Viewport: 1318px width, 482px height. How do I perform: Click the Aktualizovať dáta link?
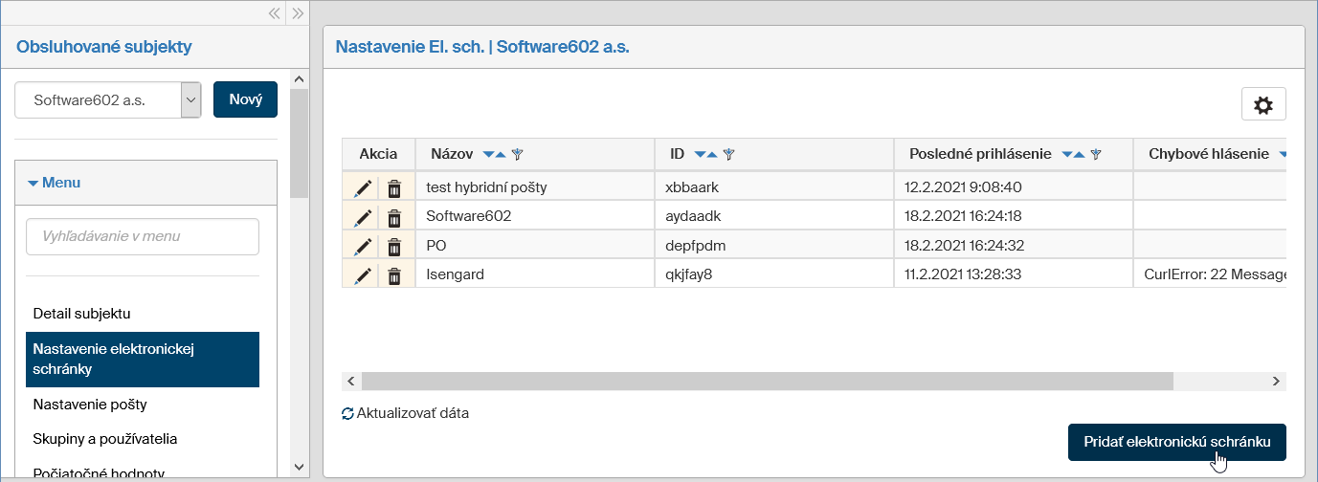pyautogui.click(x=406, y=414)
